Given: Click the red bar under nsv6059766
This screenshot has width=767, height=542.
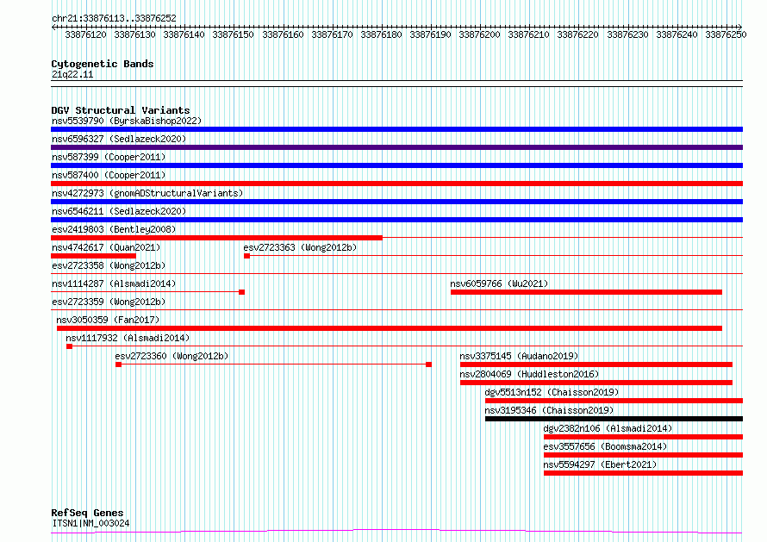Looking at the screenshot, I should point(587,292).
